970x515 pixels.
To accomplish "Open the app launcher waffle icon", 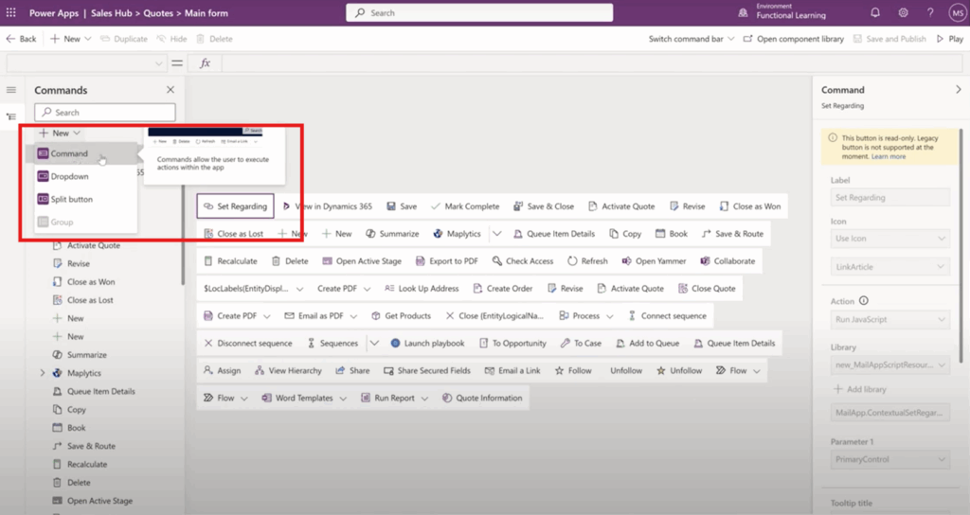I will point(11,12).
